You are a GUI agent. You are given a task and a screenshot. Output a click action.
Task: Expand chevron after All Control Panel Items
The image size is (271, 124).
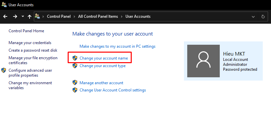122,16
